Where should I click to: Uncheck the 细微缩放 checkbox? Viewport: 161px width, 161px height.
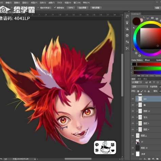55,7
